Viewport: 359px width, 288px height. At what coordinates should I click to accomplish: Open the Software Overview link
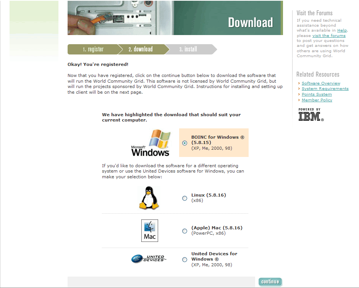pyautogui.click(x=321, y=83)
